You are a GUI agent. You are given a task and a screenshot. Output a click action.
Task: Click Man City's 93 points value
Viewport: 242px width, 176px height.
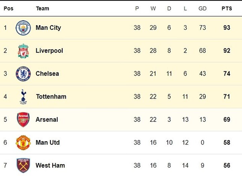point(227,28)
